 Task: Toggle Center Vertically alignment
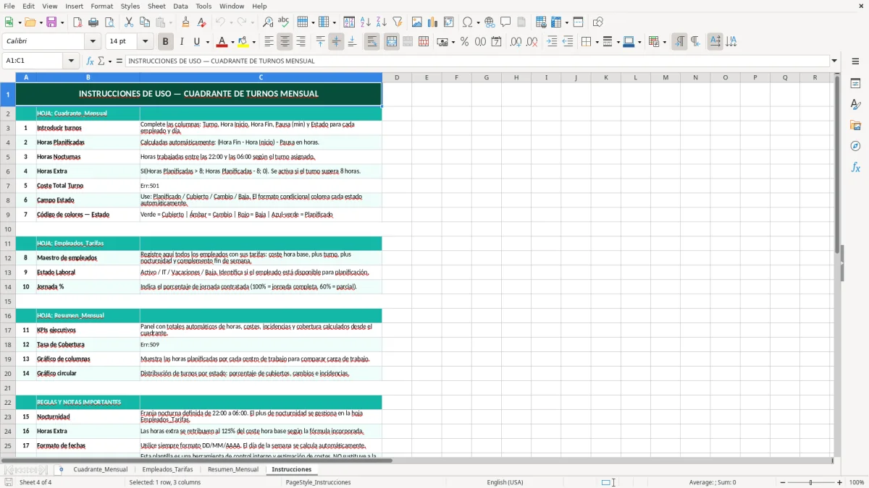click(336, 42)
